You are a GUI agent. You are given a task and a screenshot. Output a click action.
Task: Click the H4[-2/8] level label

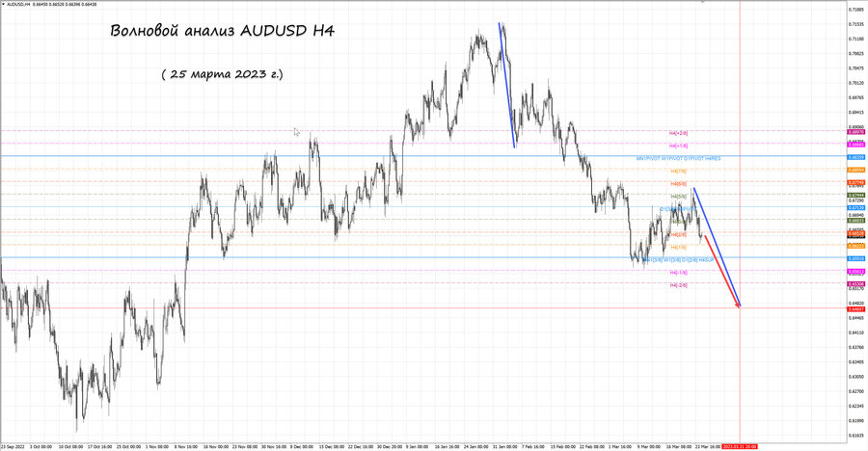coord(678,285)
